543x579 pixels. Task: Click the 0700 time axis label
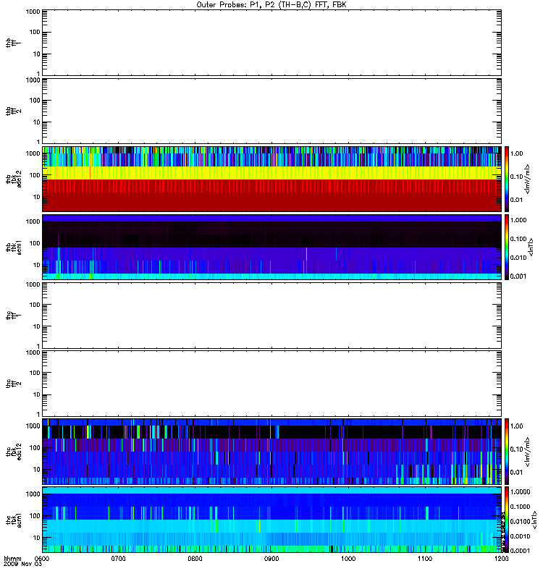119,558
